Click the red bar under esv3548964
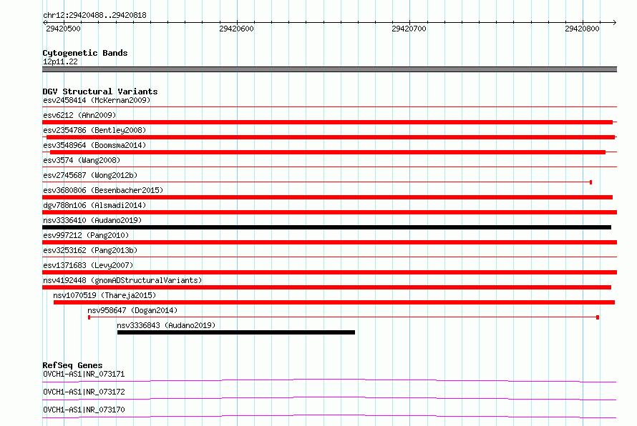This screenshot has height=426, width=637. tap(328, 152)
